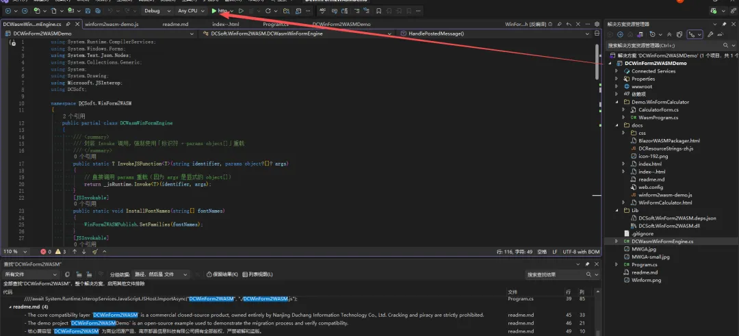Open the HandlePostedMessage() member dropdown

coord(493,34)
